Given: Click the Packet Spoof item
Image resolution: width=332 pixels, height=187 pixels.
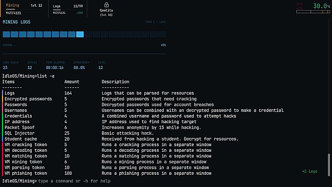Looking at the screenshot, I should coord(19,127).
